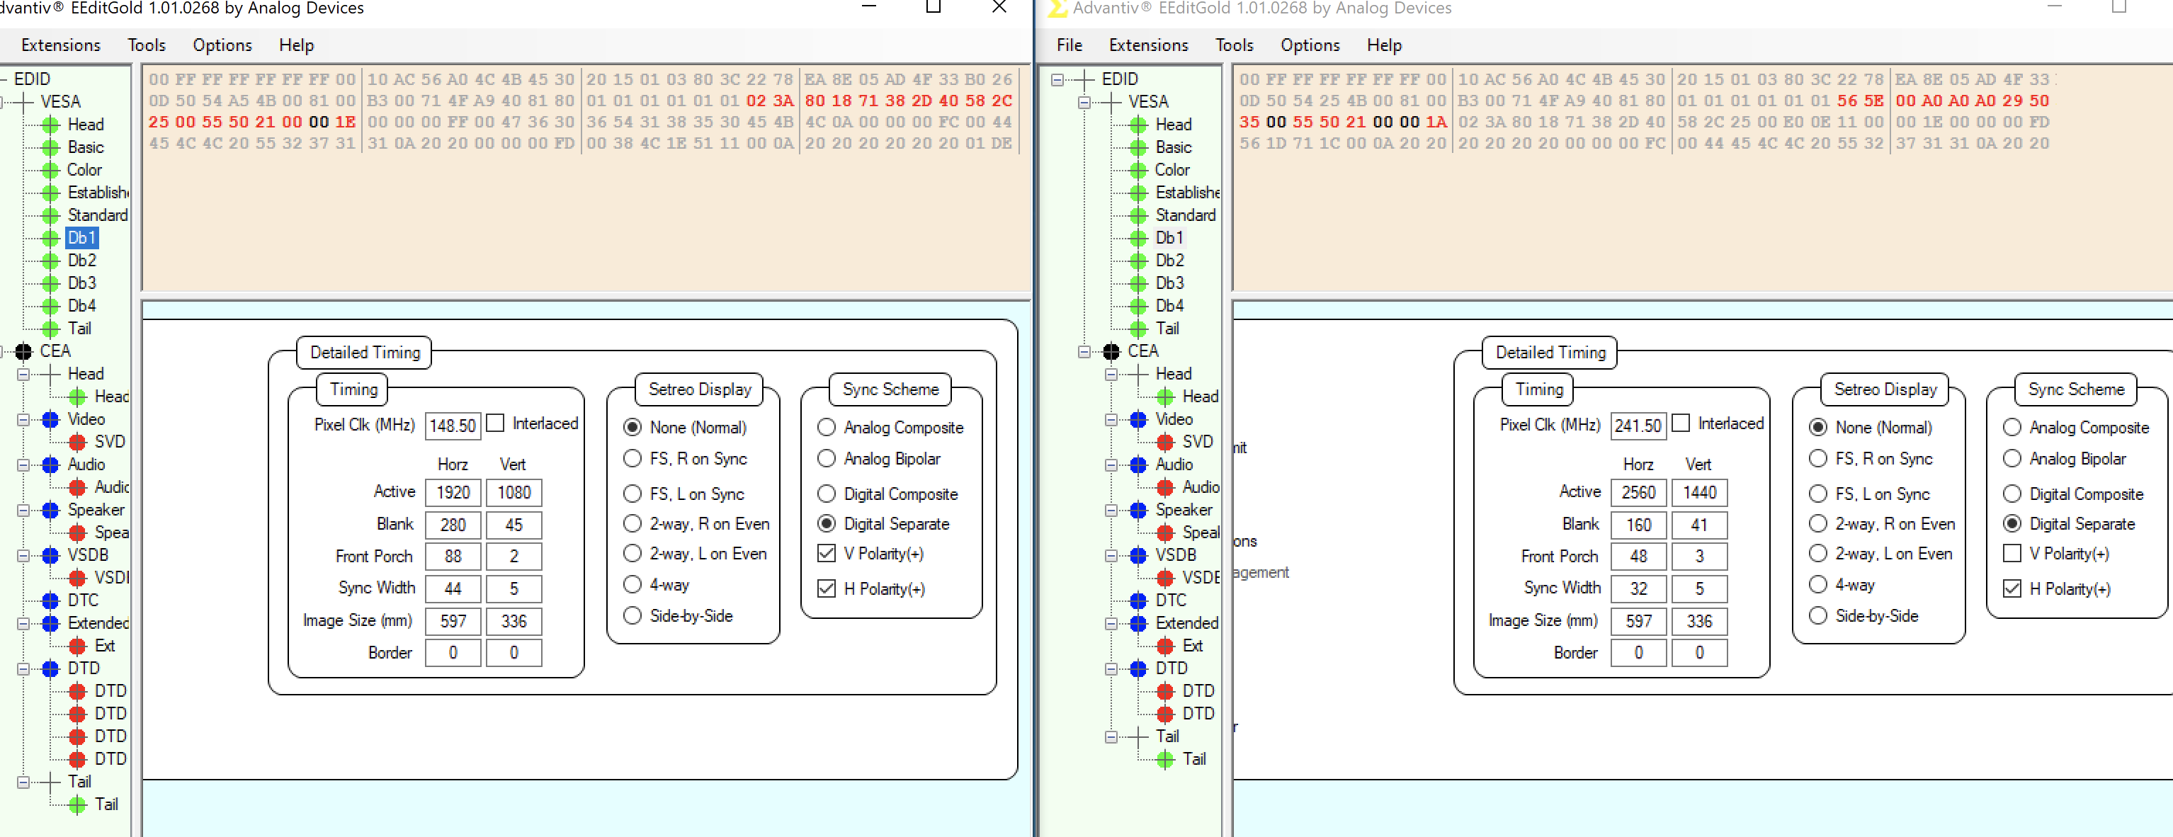Edit Pixel Clk value 241.50 in right window

(x=1638, y=426)
